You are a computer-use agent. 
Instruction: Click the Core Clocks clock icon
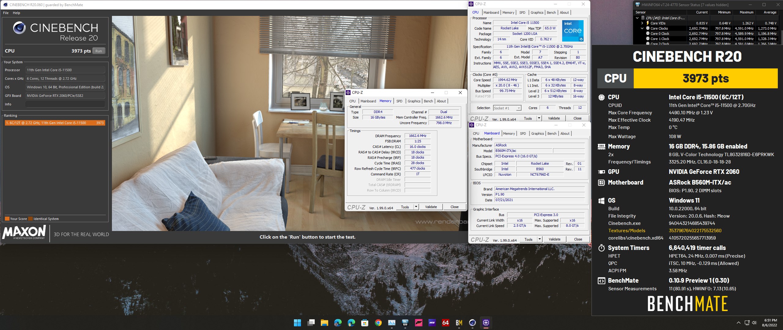pos(648,28)
